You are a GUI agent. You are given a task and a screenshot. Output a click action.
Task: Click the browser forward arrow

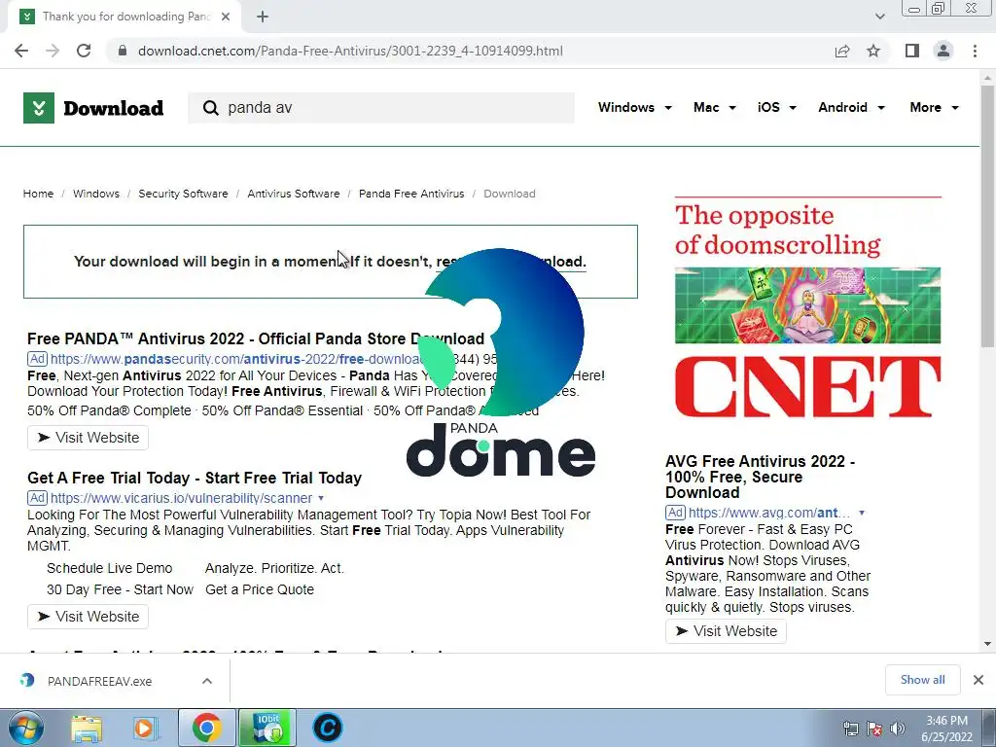(x=53, y=51)
